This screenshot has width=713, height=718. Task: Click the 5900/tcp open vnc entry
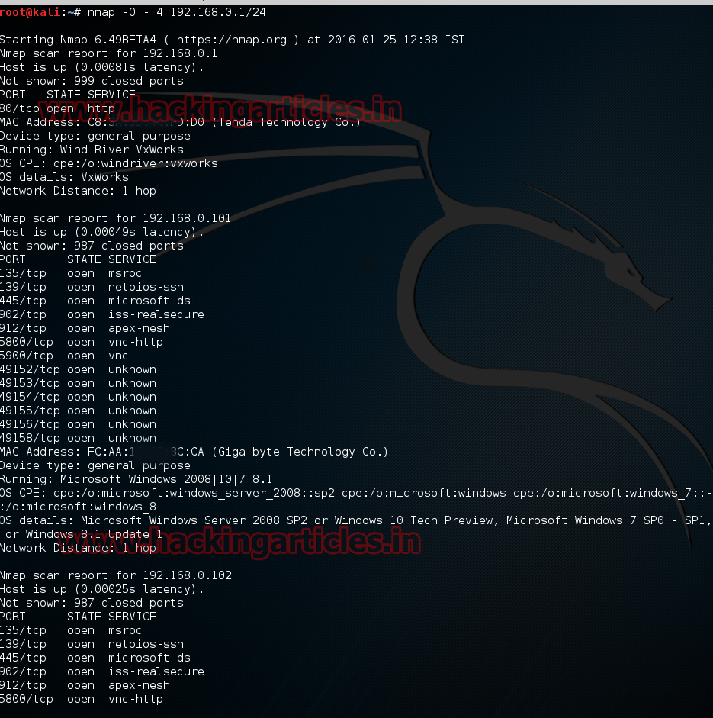65,356
